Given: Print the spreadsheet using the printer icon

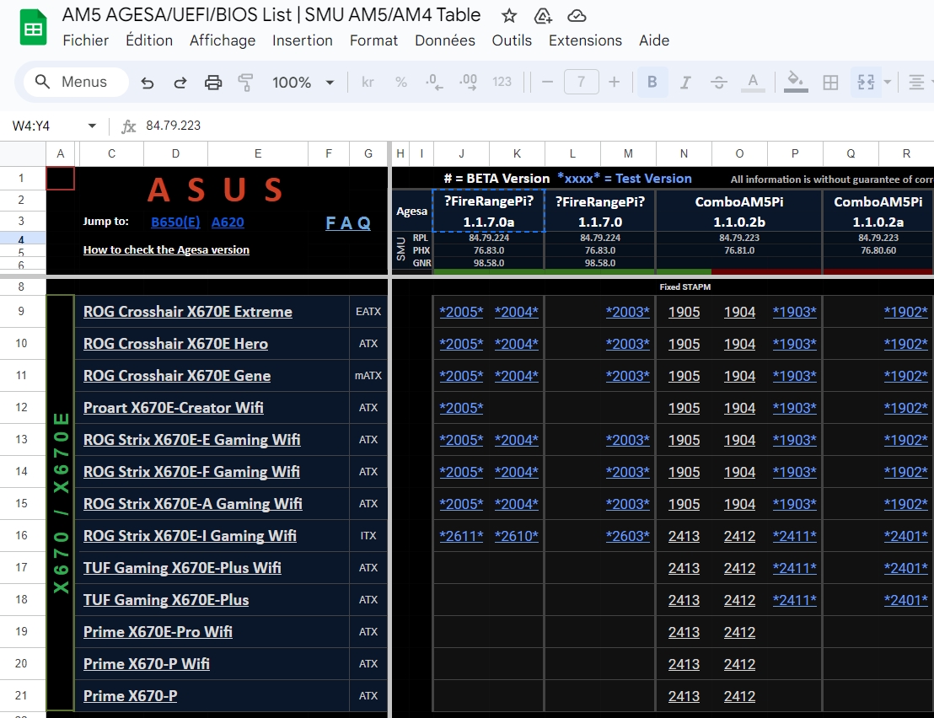Looking at the screenshot, I should click(213, 82).
